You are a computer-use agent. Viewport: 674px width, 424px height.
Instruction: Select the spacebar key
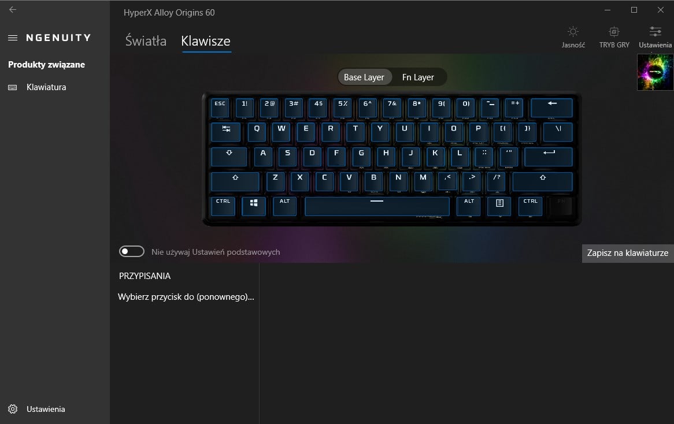(377, 206)
